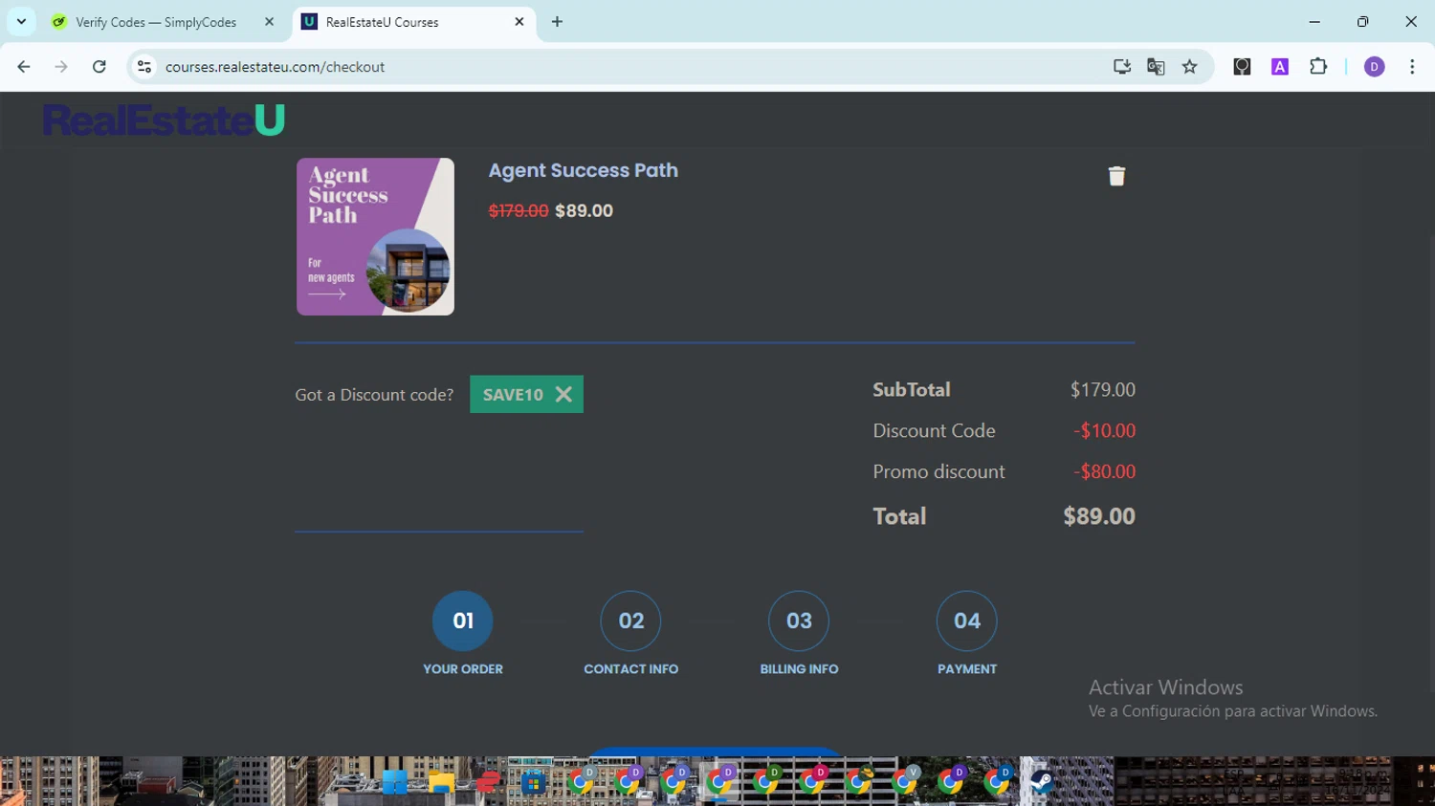Go to step 02 Contact Info
Viewport: 1435px width, 806px height.
[630, 621]
